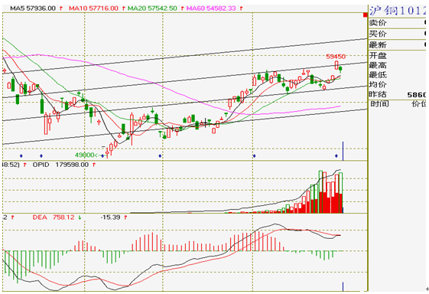Screen dimensions: 429x294
Task: Click the 买价 row in quote panel
Action: coord(398,34)
